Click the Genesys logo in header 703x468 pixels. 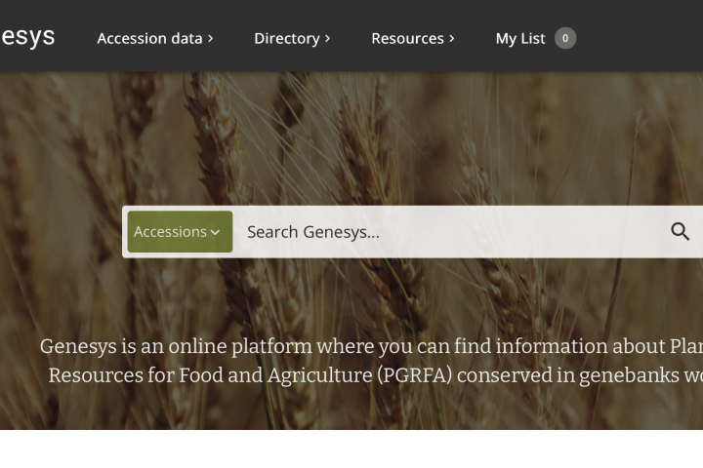click(x=27, y=37)
